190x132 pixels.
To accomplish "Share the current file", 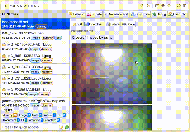I will click(128, 24).
